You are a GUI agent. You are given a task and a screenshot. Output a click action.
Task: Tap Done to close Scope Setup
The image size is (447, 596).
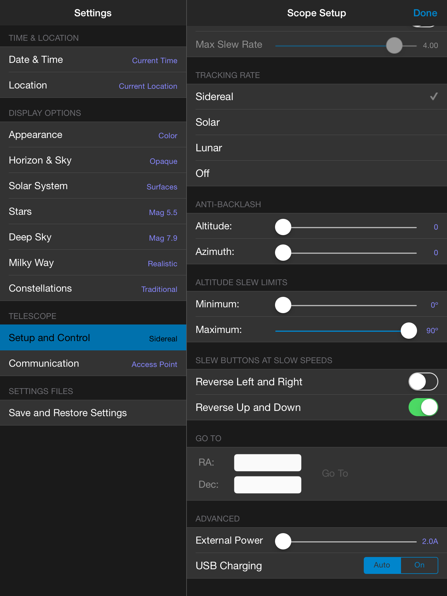pyautogui.click(x=425, y=13)
